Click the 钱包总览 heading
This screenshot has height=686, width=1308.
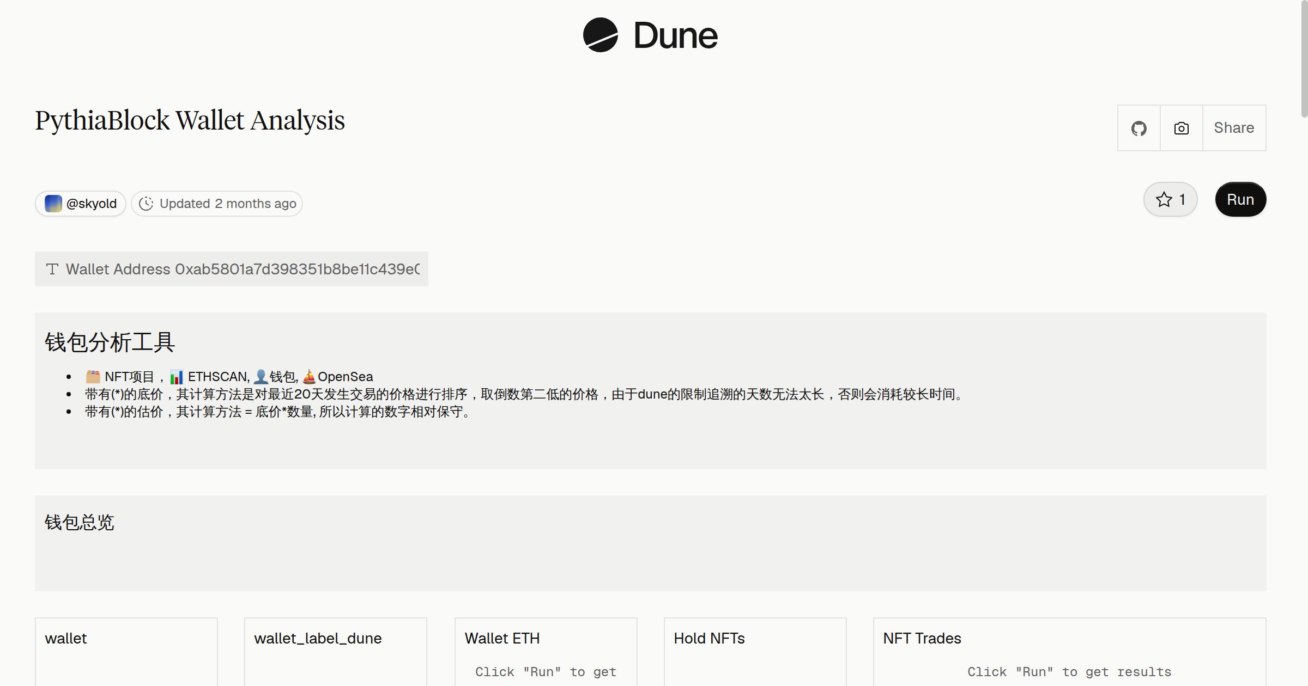click(x=80, y=523)
